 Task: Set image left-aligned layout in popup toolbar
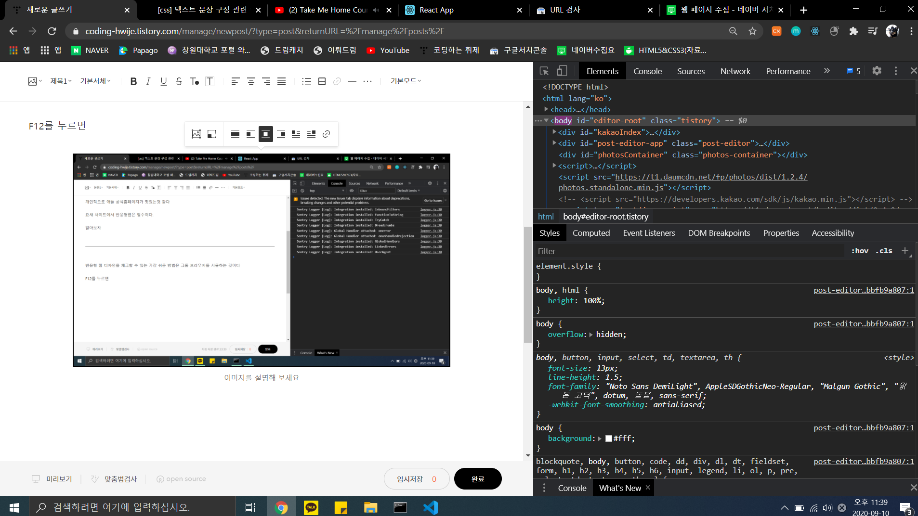[x=250, y=134]
